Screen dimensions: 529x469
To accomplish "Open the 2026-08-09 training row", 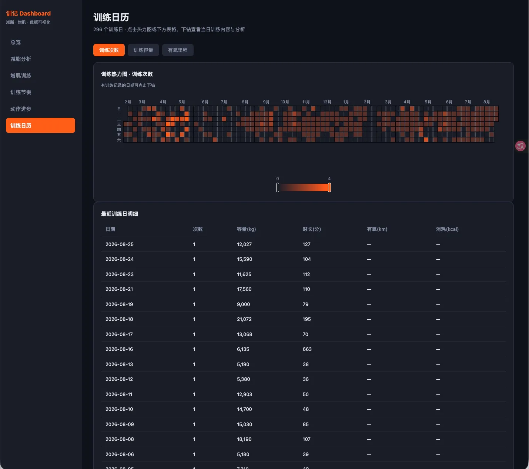I will [304, 425].
